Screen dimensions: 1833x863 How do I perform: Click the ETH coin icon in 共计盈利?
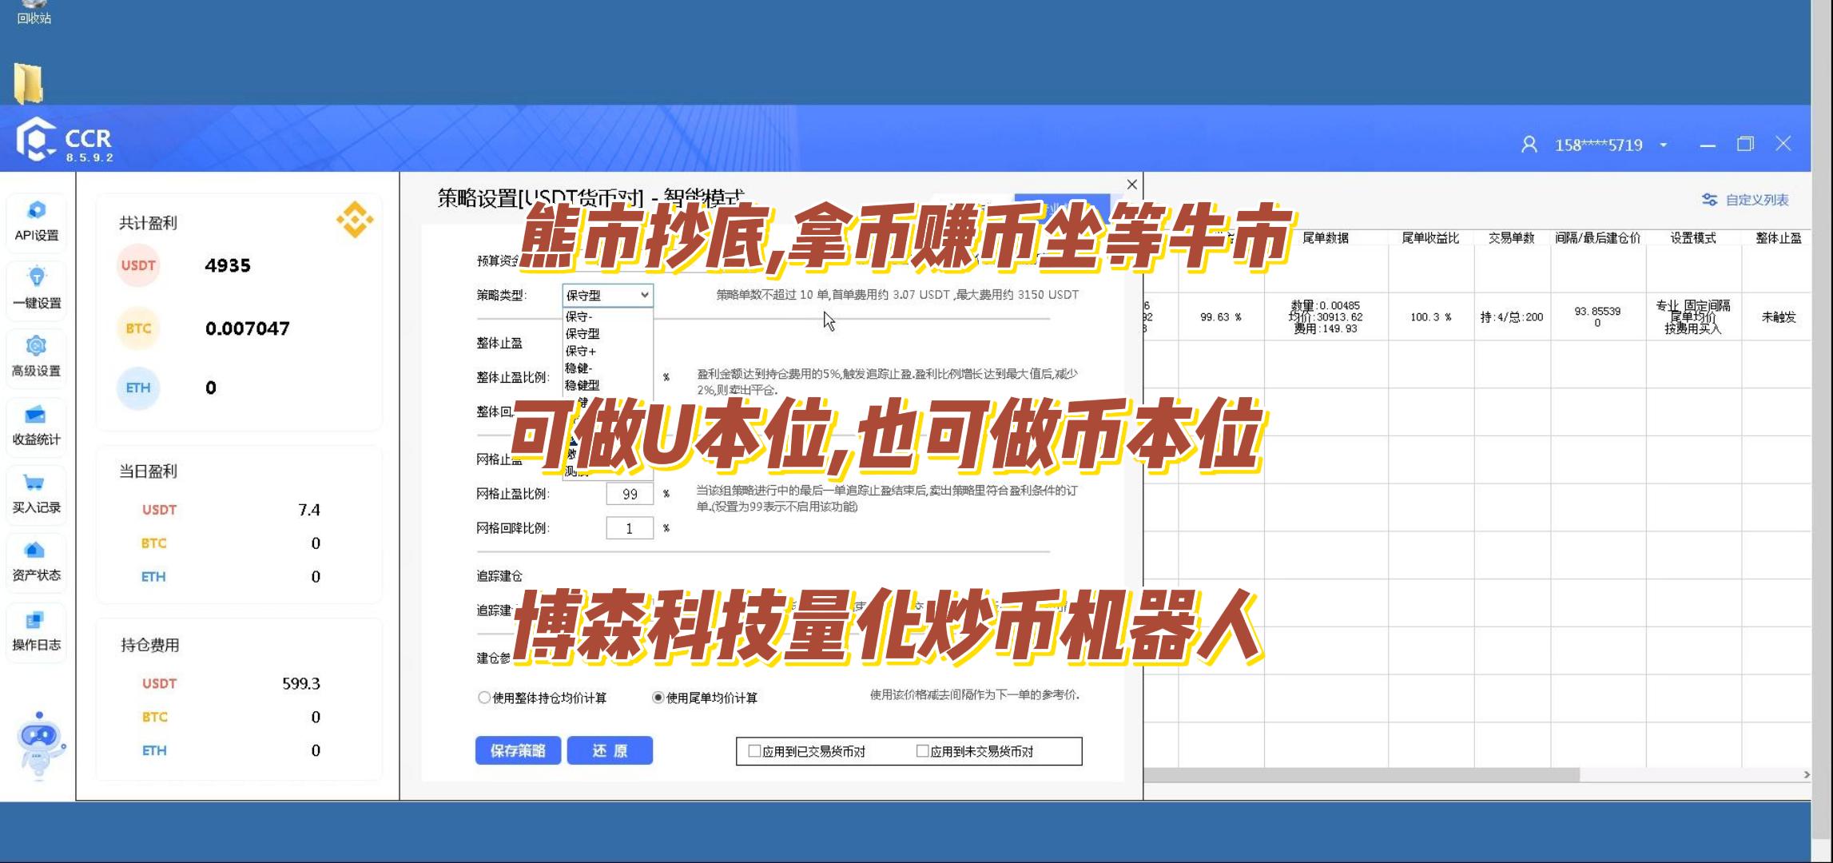(138, 388)
